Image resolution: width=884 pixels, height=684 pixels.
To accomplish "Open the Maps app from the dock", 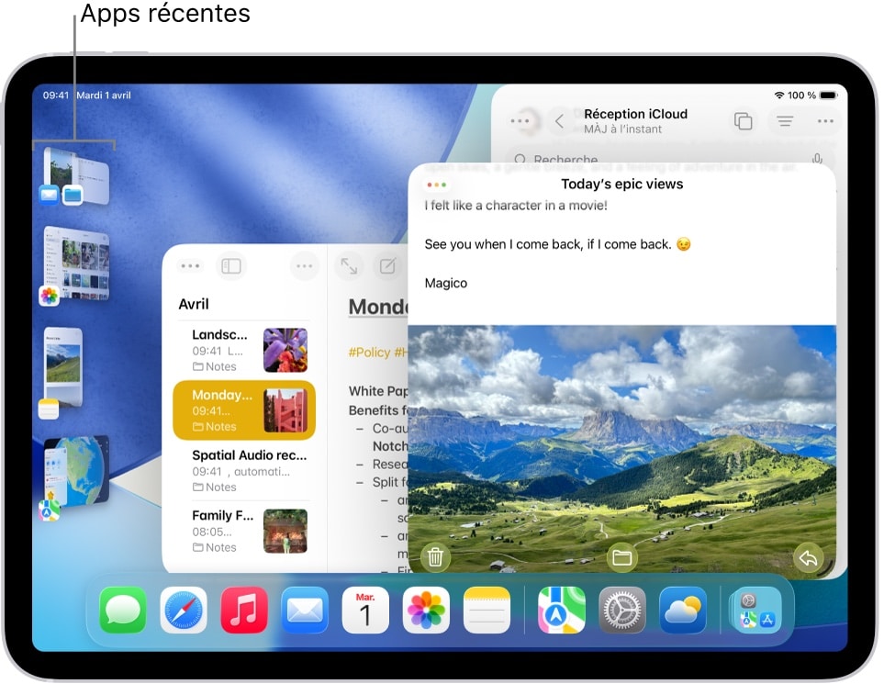I will coord(562,611).
